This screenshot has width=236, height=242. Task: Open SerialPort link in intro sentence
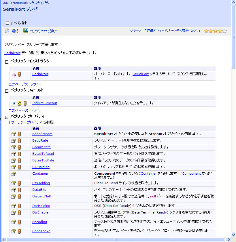(x=12, y=53)
